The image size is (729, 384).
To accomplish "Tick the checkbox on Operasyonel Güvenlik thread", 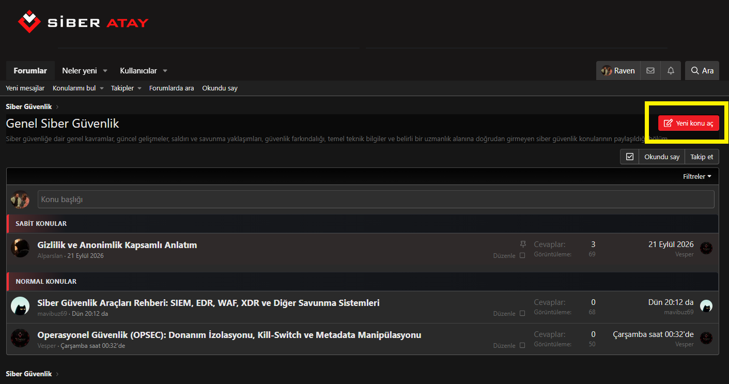I will 522,345.
